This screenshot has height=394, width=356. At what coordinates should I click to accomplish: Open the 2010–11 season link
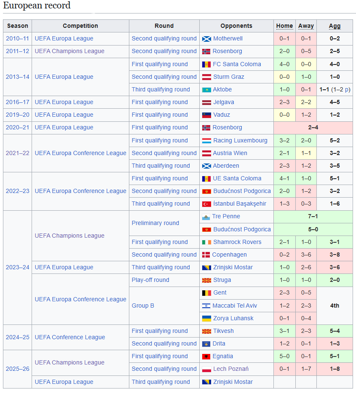tap(18, 38)
